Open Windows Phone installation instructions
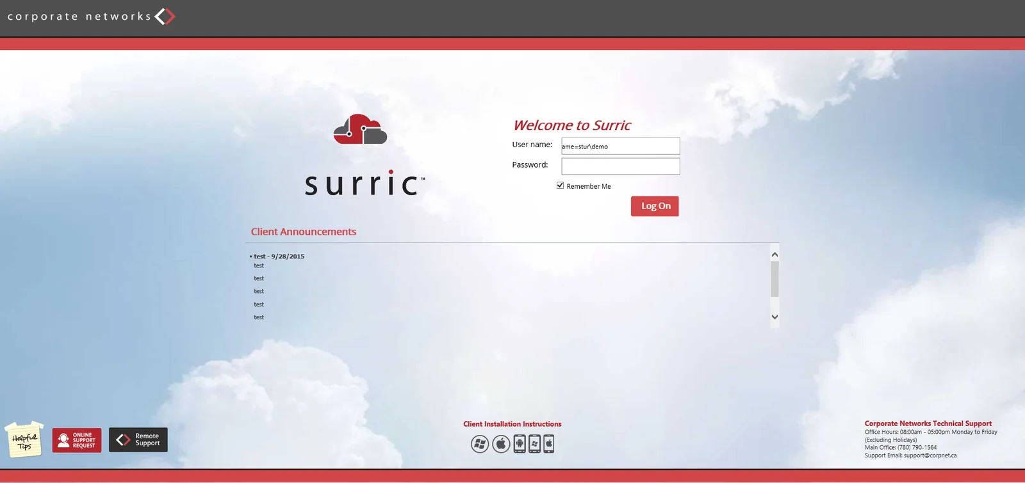The width and height of the screenshot is (1025, 483). pos(534,443)
